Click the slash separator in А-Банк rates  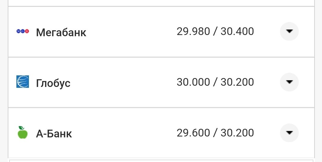[215, 133]
